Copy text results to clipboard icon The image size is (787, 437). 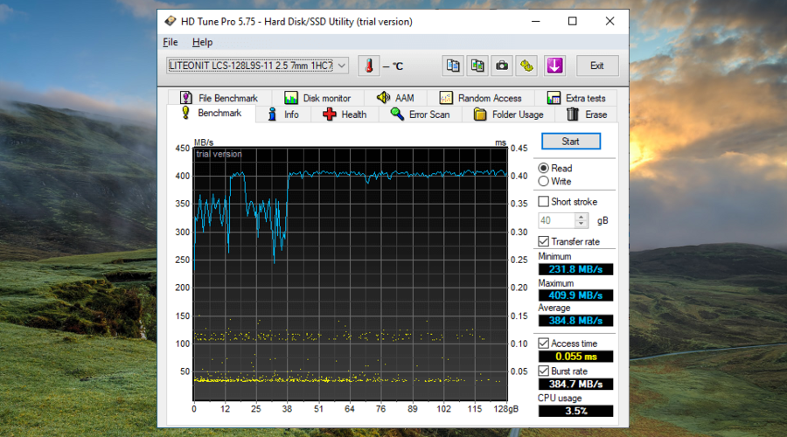pyautogui.click(x=452, y=66)
